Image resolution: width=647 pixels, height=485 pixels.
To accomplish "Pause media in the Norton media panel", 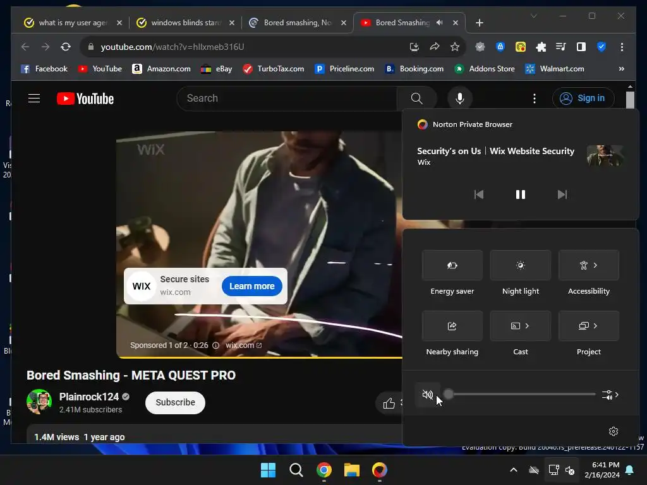I will point(521,195).
